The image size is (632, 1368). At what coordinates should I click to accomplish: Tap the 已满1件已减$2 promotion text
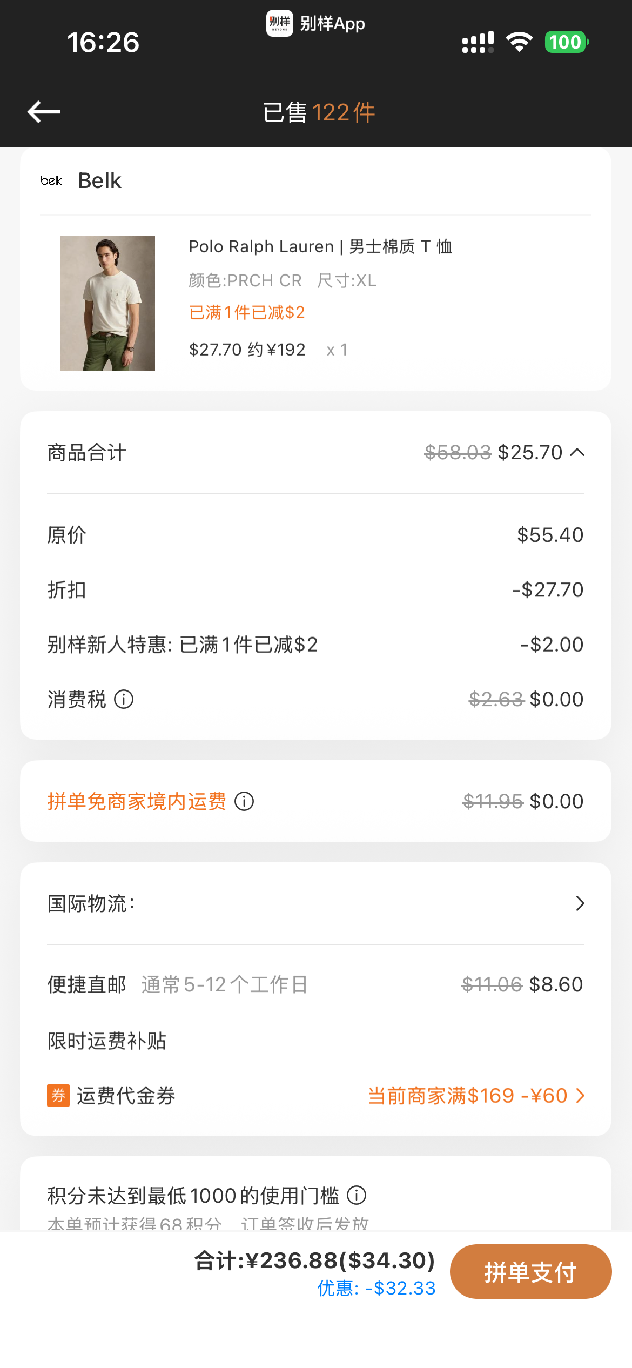247,312
